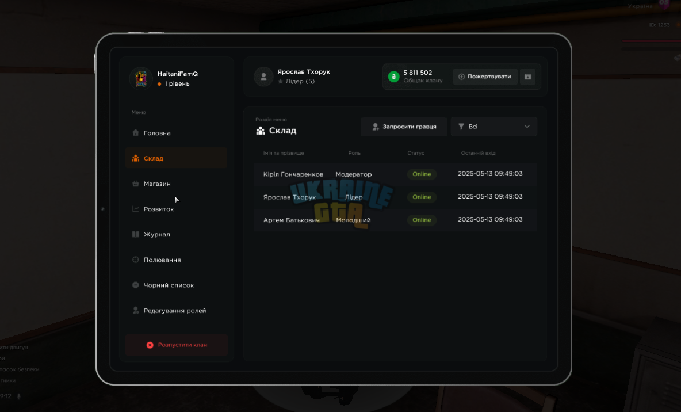
Task: Click the Статус column header
Action: (416, 153)
